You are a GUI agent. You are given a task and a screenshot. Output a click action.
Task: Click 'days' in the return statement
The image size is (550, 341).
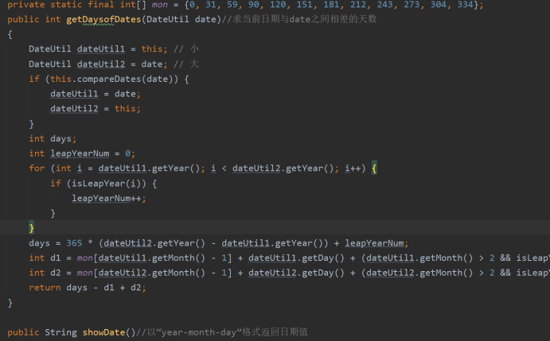click(x=77, y=288)
